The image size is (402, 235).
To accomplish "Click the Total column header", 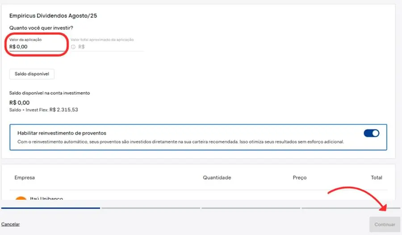I will (x=377, y=177).
